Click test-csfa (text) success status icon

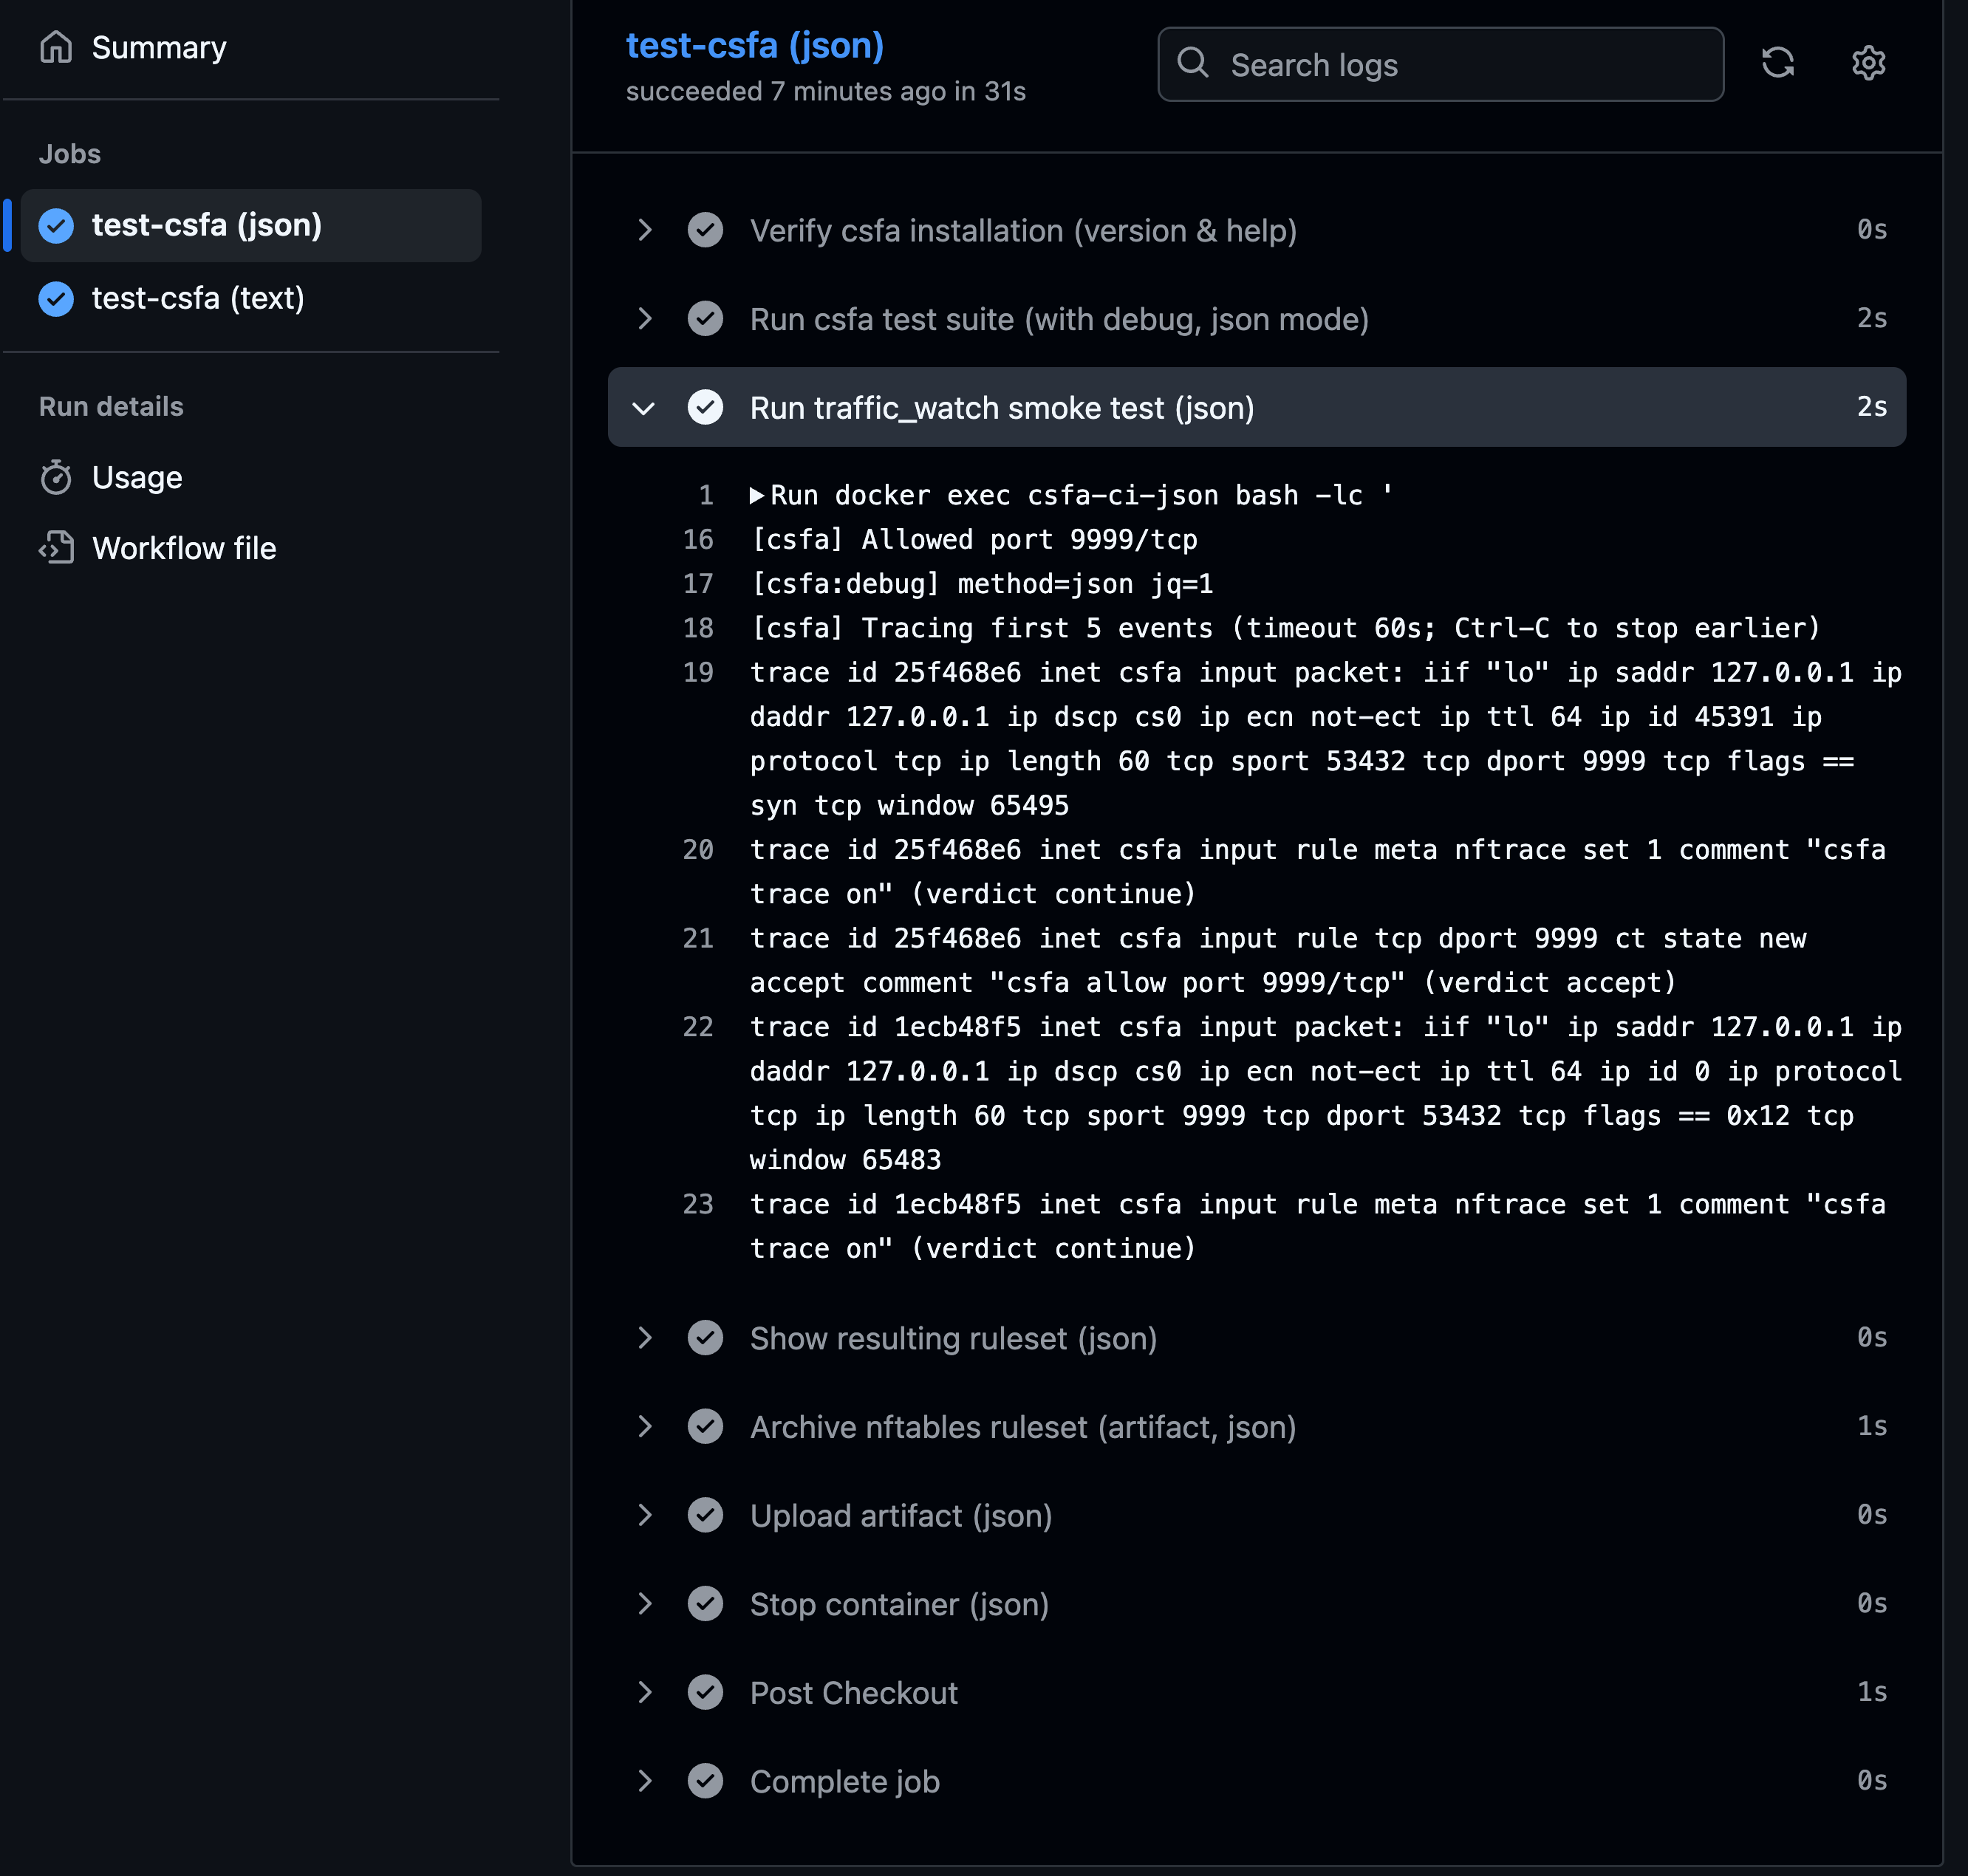tap(56, 298)
